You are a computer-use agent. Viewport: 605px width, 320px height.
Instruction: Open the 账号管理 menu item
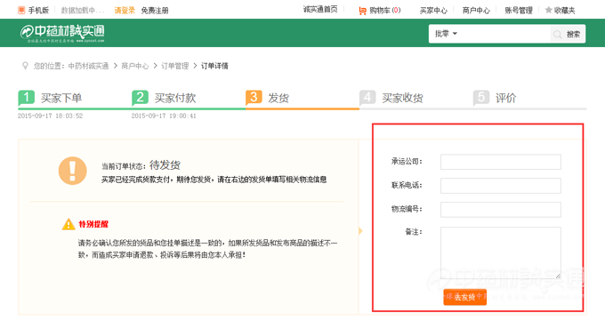tap(518, 11)
